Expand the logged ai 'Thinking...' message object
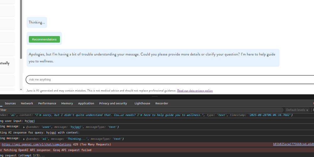Viewport: 314px width, 157px height. [x=24, y=139]
